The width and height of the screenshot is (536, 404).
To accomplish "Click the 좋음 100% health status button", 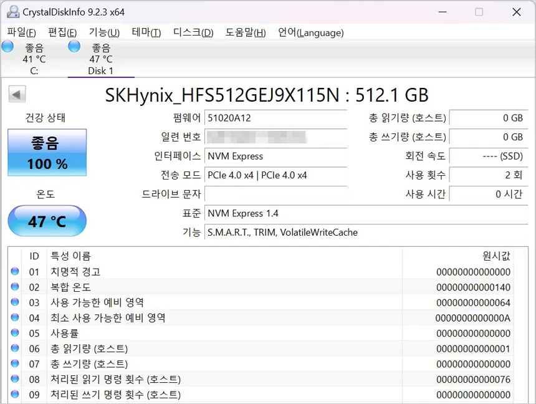I will [x=47, y=153].
